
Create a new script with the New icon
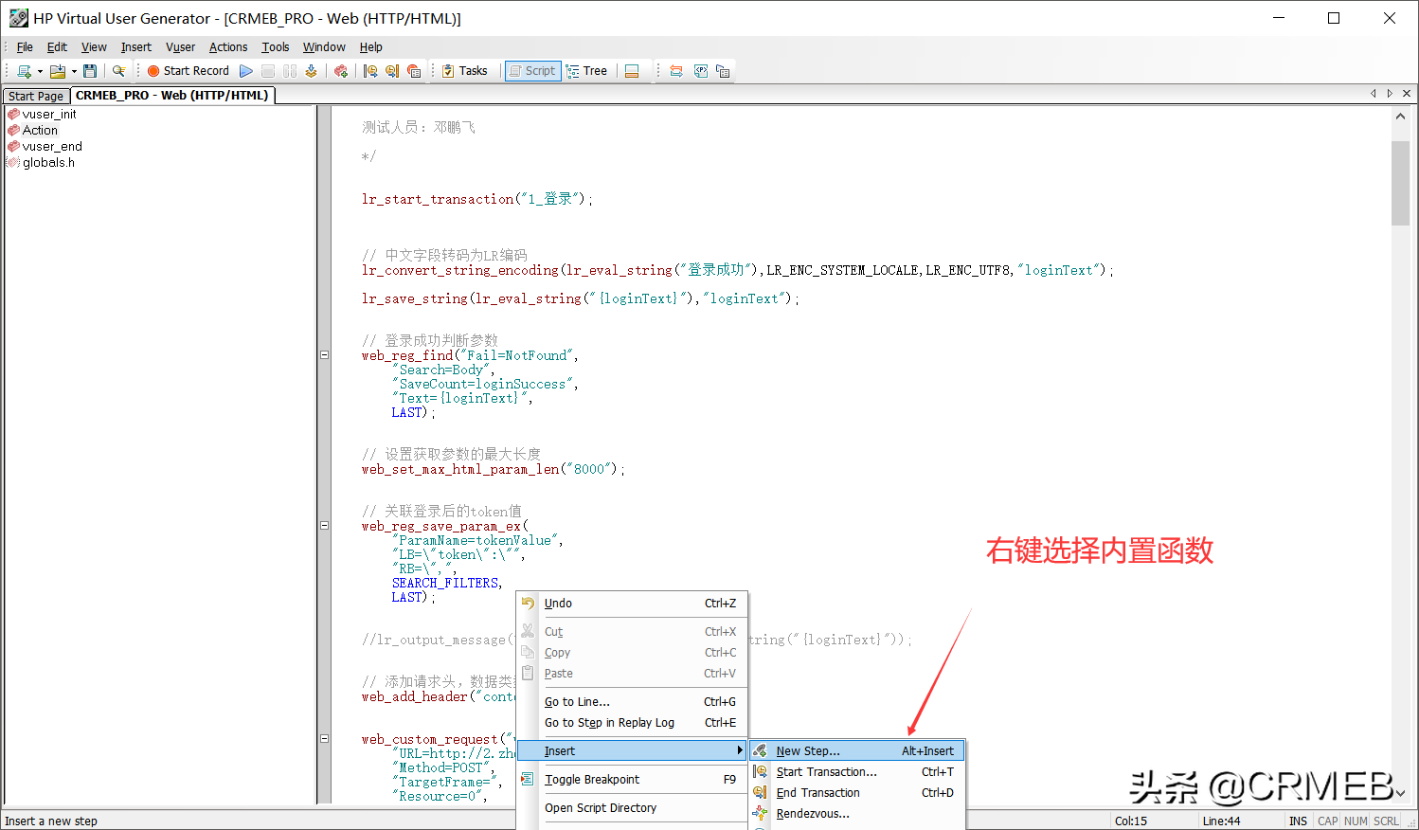pos(25,70)
